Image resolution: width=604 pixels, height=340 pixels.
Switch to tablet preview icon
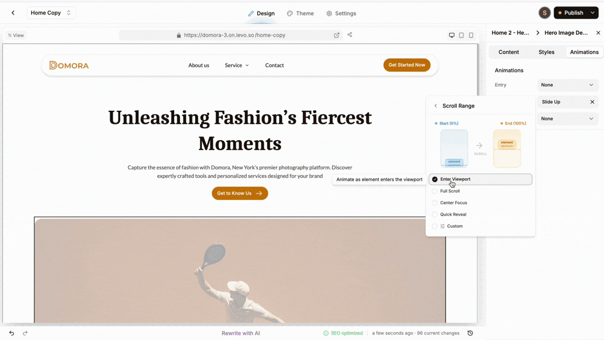[461, 35]
